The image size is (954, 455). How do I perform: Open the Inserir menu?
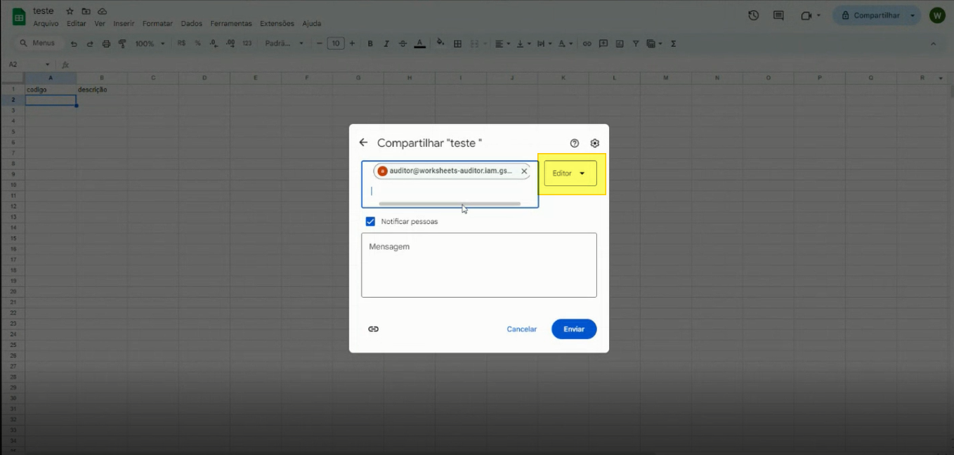point(124,24)
